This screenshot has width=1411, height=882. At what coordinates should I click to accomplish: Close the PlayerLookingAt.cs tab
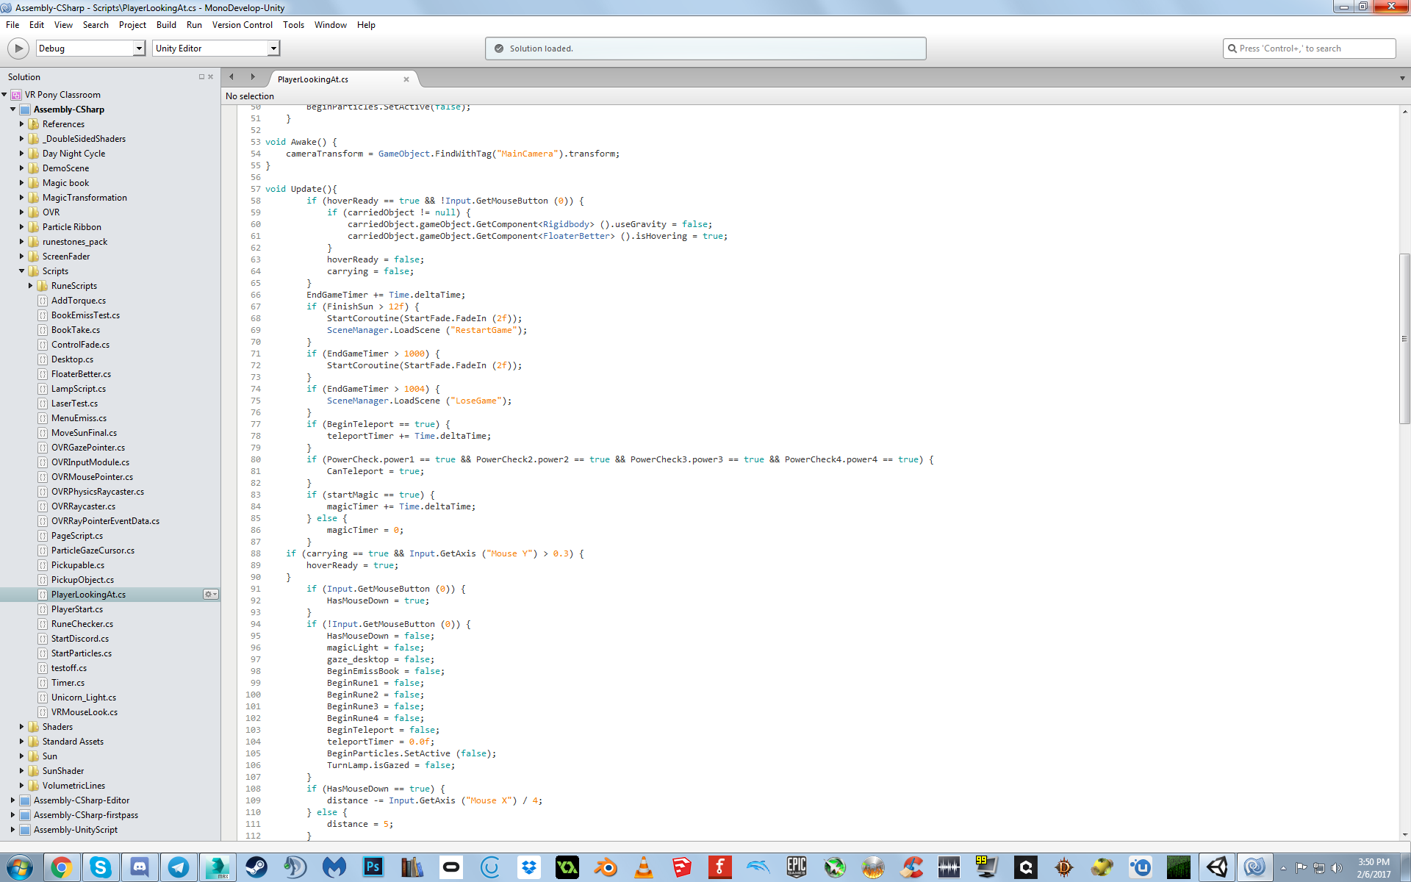(406, 79)
